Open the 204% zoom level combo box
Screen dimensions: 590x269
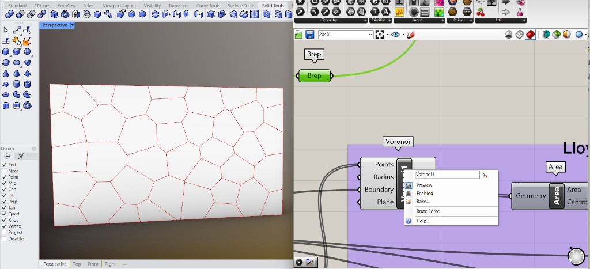(x=346, y=35)
